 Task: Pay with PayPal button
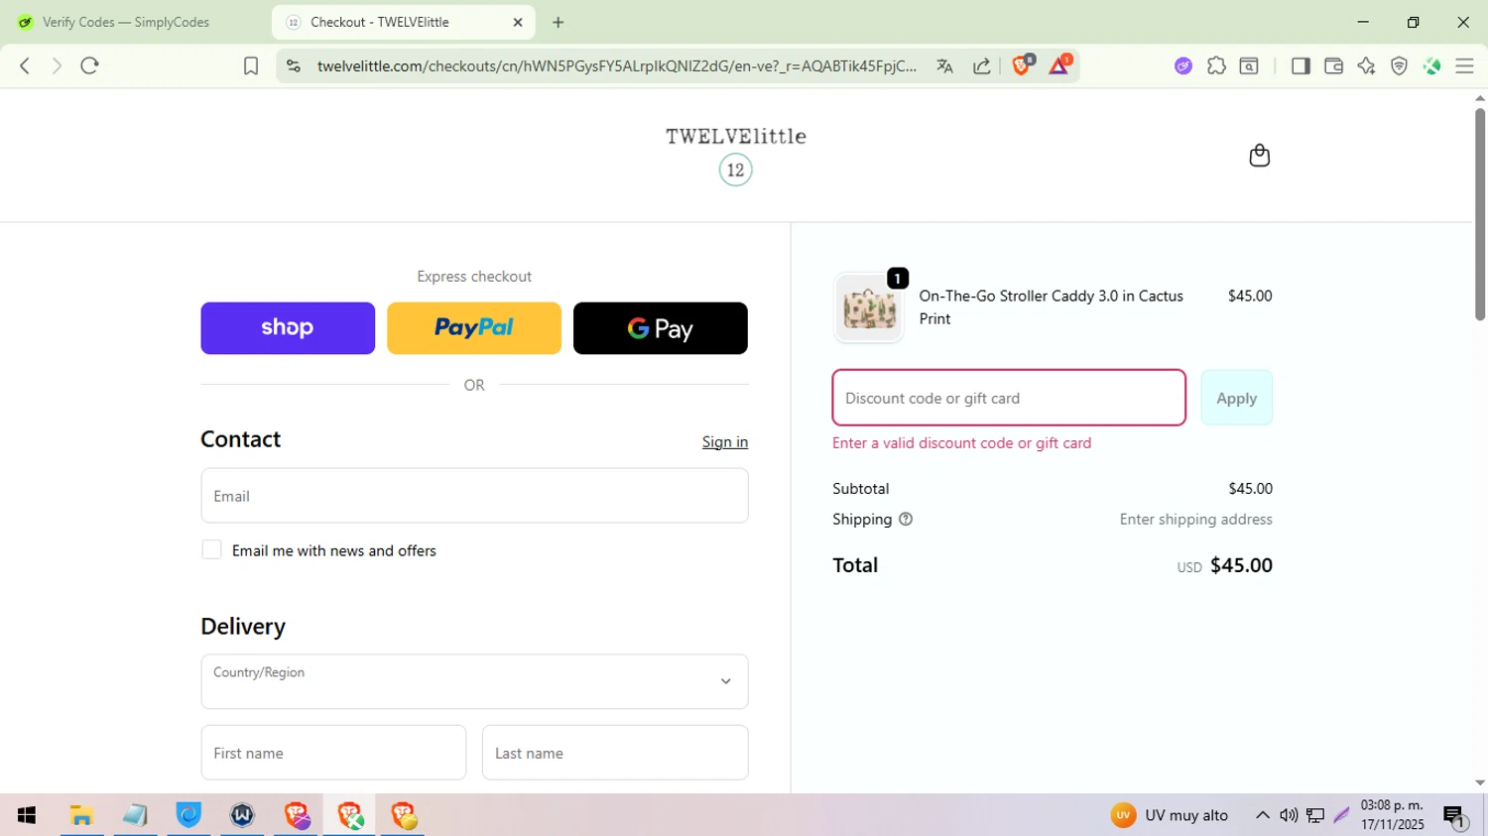474,328
